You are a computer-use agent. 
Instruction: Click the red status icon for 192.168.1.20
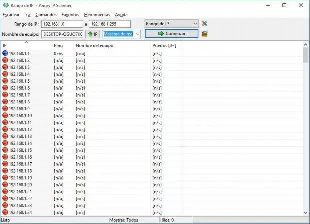tap(5, 185)
